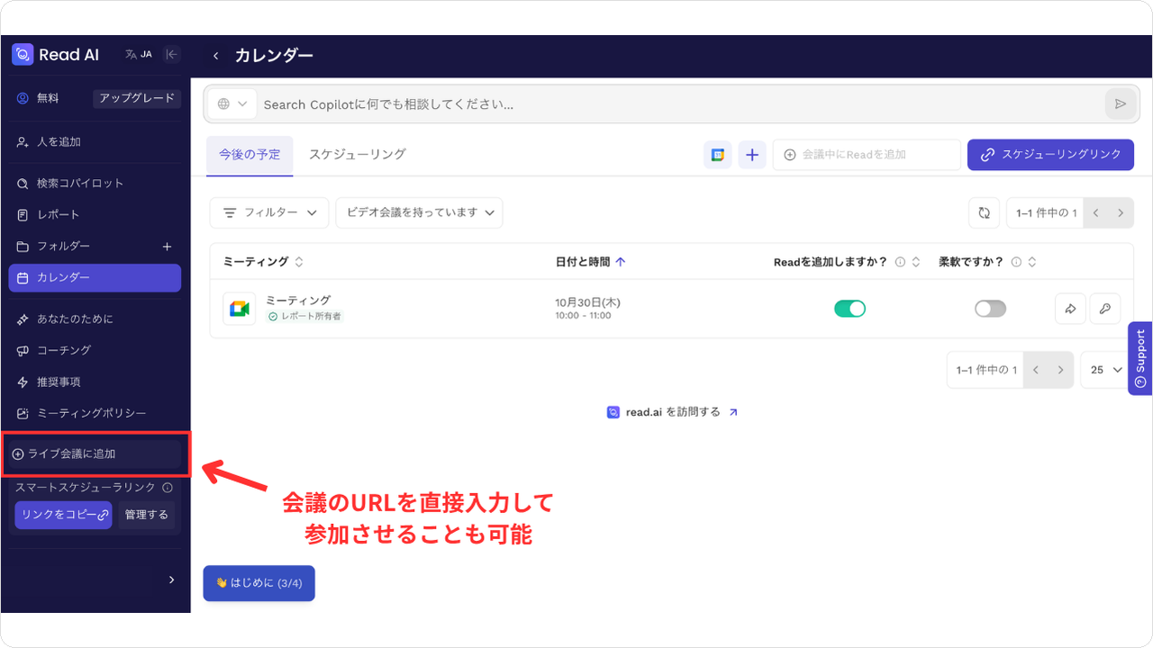The height and width of the screenshot is (648, 1153).
Task: Click the 無料 account icon
Action: [x=23, y=99]
